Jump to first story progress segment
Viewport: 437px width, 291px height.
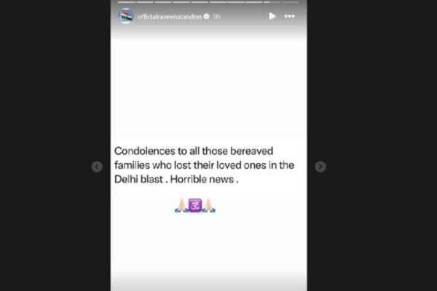[126, 2]
